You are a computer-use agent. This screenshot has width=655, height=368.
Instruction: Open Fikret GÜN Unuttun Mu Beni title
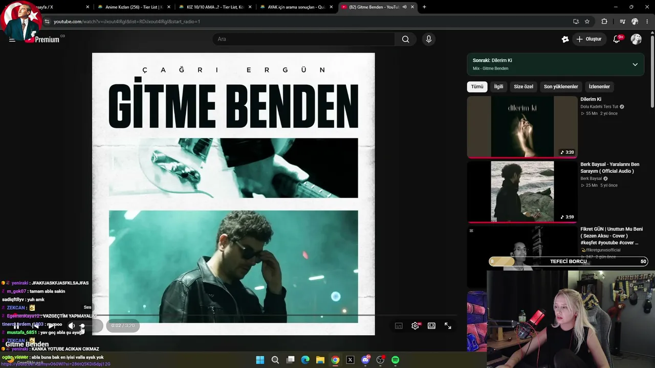tap(612, 236)
